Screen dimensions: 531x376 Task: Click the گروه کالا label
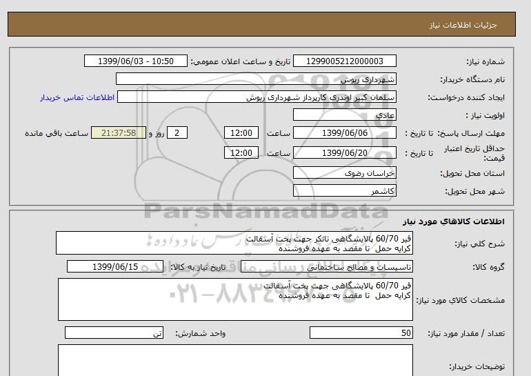(x=488, y=267)
